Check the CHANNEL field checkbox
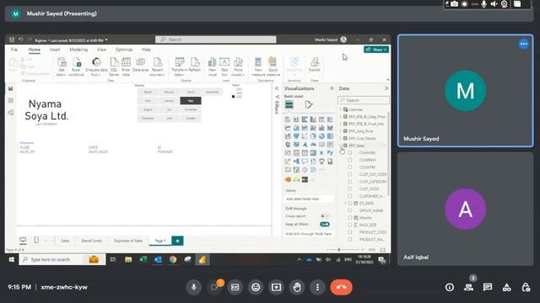Viewport: 540px width, 303px height. (x=349, y=152)
